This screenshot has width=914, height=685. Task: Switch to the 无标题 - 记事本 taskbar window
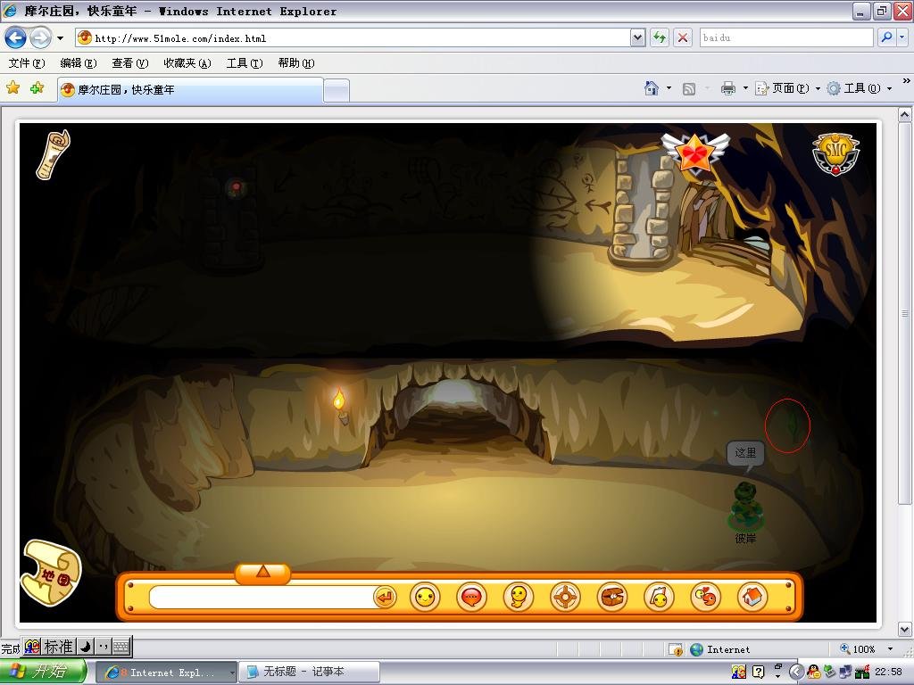click(x=308, y=672)
